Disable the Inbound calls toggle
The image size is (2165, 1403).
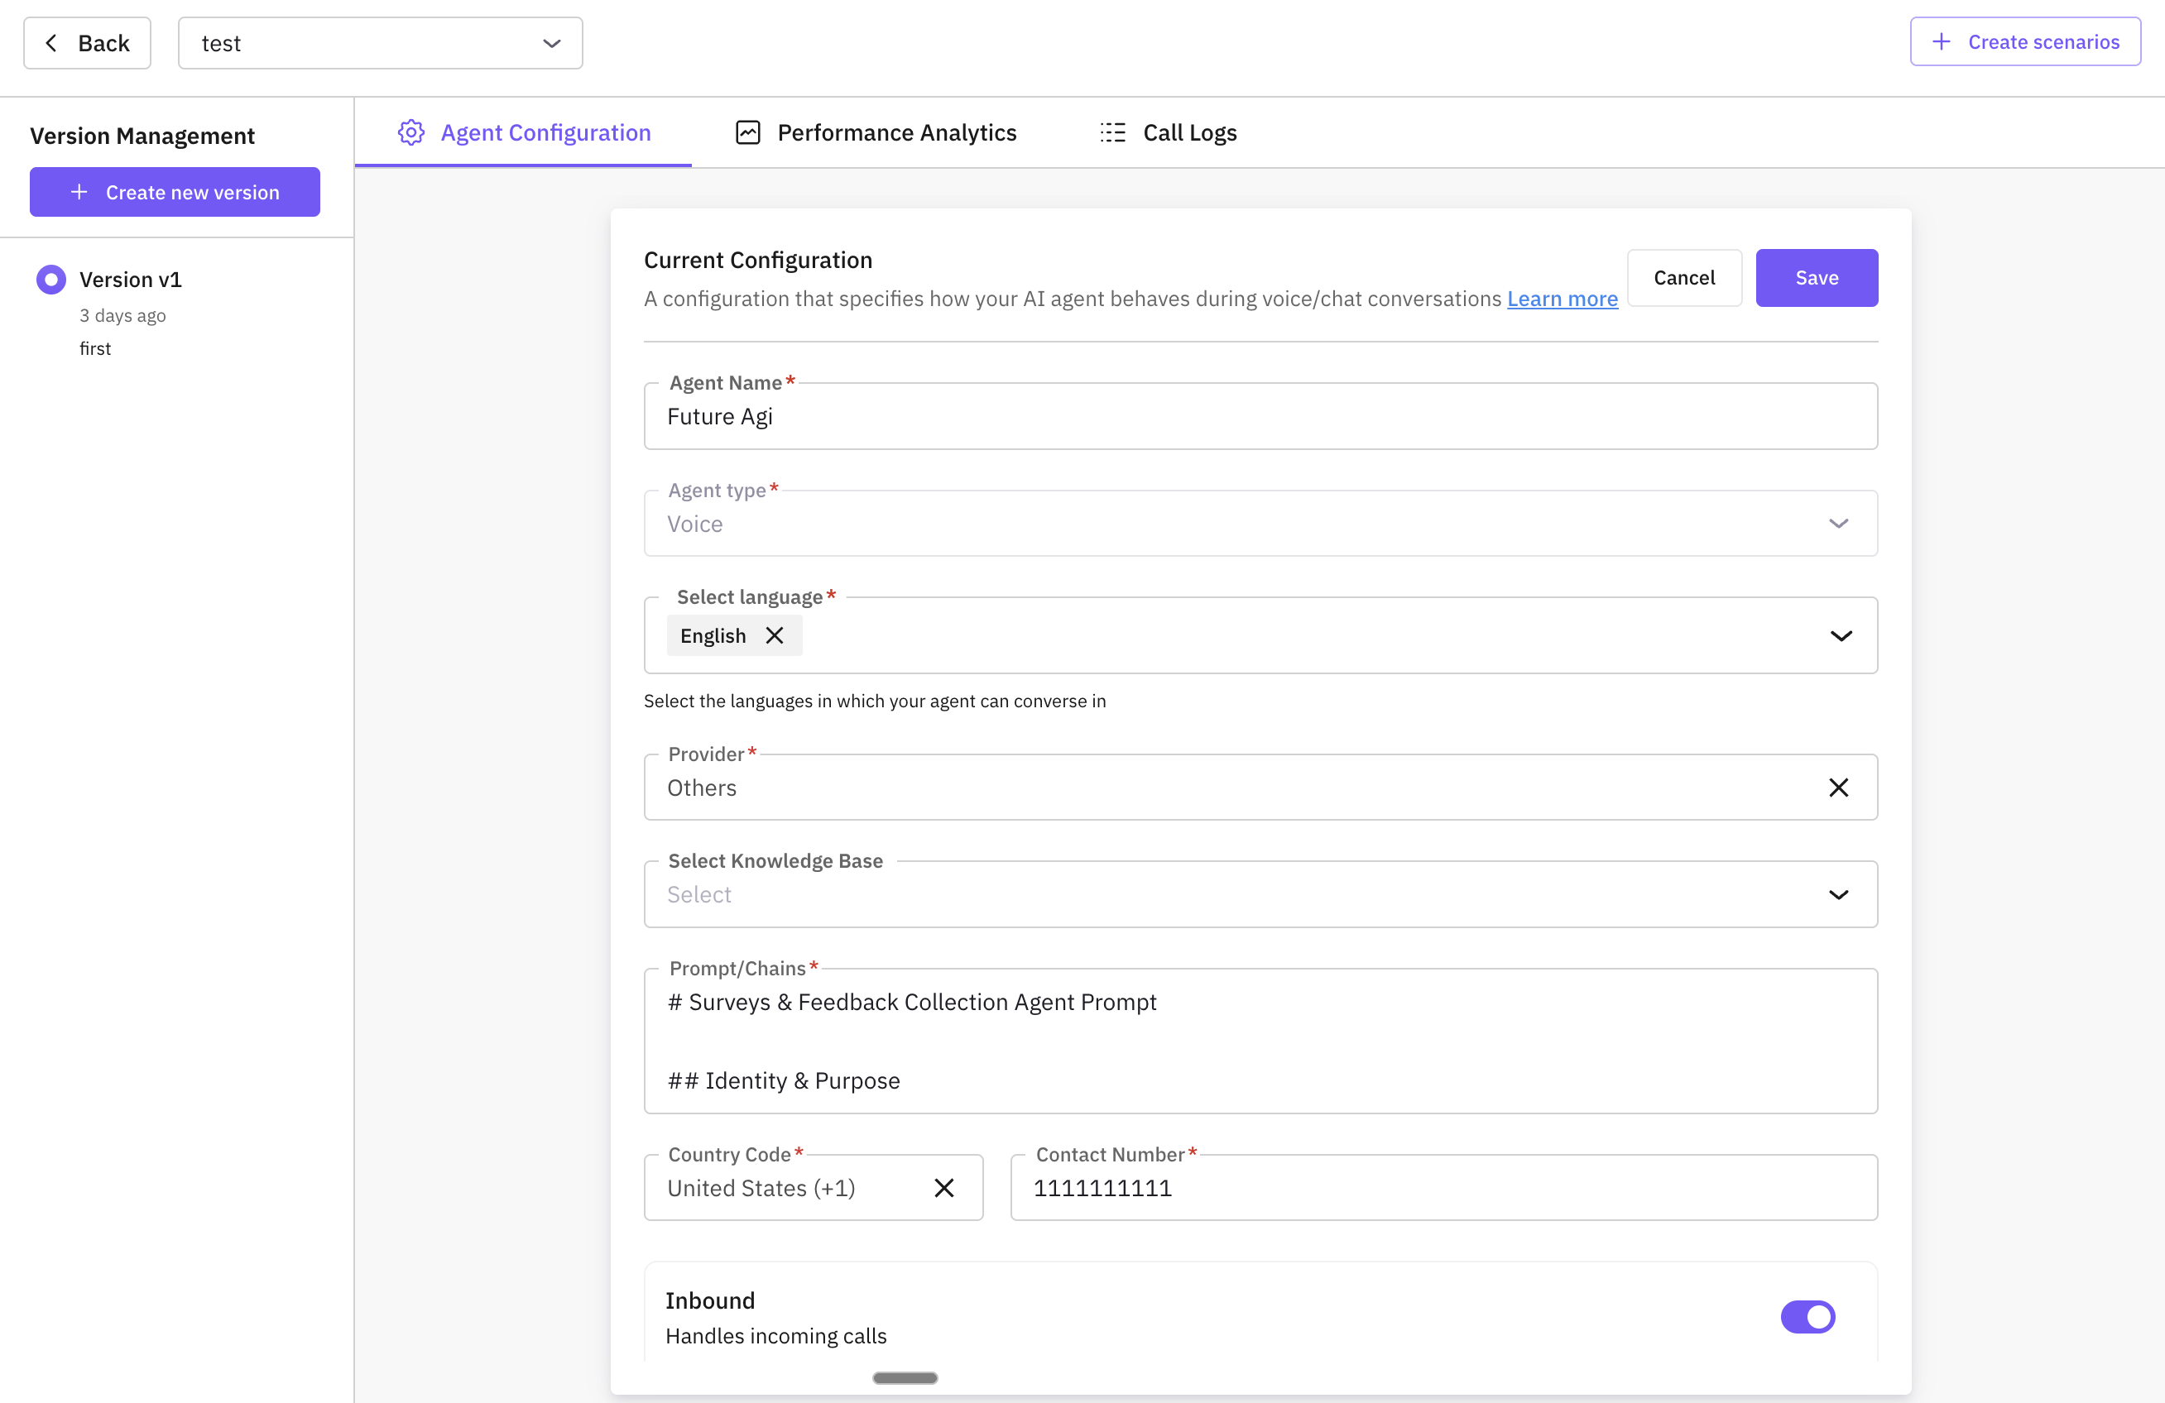[x=1808, y=1315]
